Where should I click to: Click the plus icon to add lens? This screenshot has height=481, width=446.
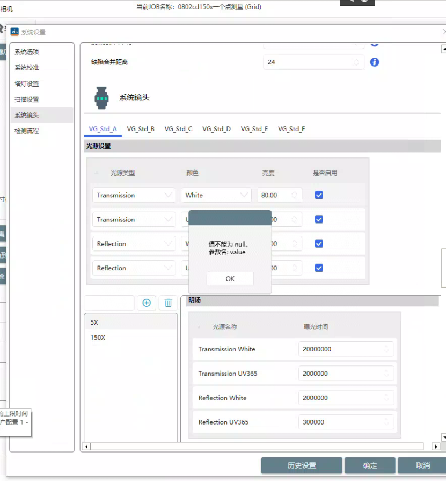(x=147, y=303)
